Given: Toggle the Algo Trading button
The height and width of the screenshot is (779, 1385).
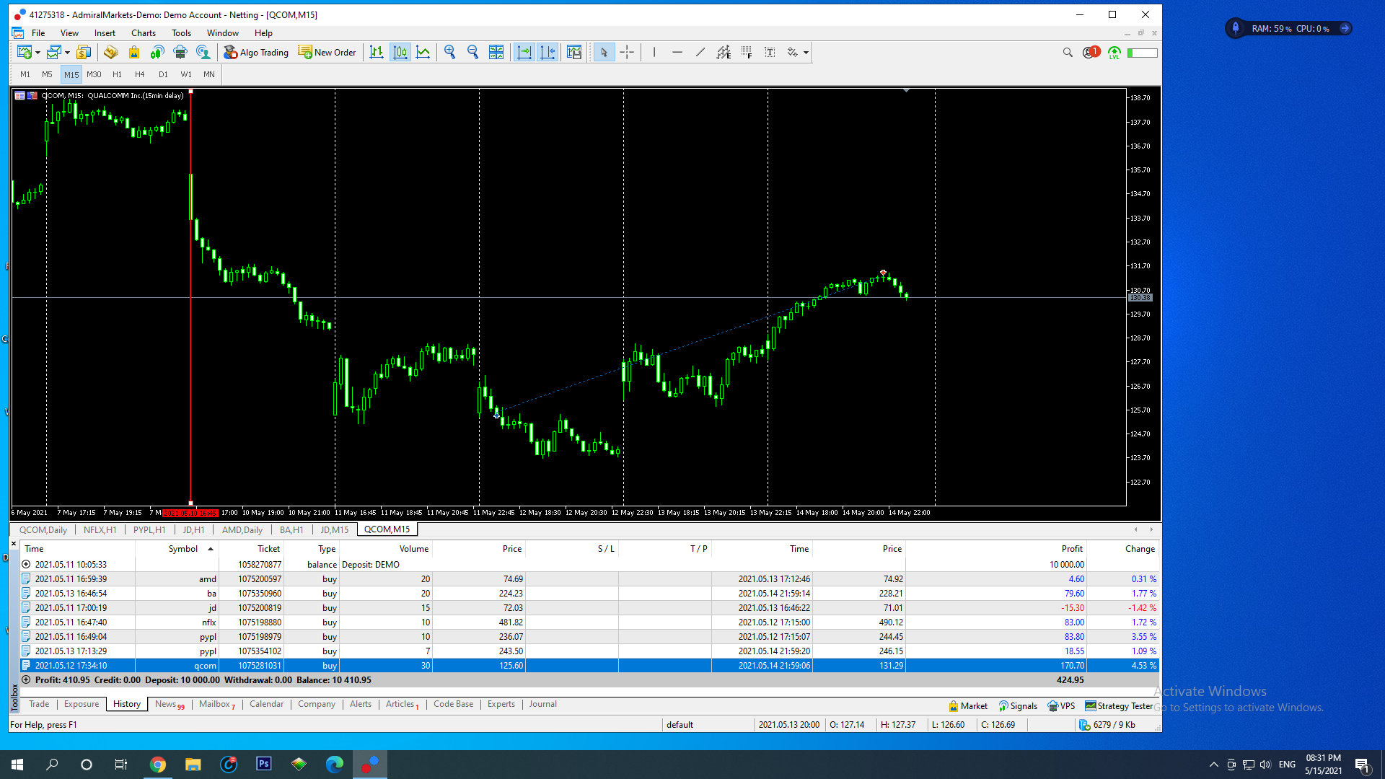Looking at the screenshot, I should (x=256, y=52).
